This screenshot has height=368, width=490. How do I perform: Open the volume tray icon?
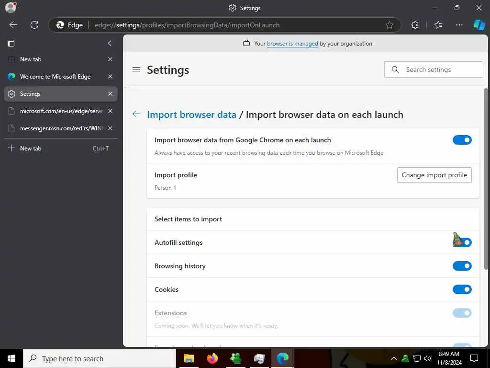tap(428, 358)
